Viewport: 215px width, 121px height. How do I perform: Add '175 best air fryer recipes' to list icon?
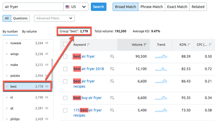click(x=112, y=110)
